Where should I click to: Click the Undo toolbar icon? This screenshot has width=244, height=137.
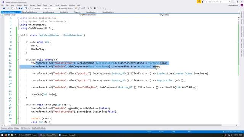26,8
